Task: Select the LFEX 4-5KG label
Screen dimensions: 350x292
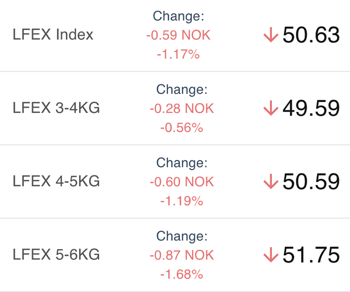Action: (56, 181)
